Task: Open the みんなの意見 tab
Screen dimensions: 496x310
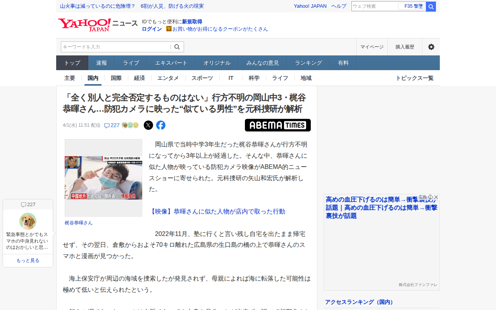Action: click(x=263, y=63)
